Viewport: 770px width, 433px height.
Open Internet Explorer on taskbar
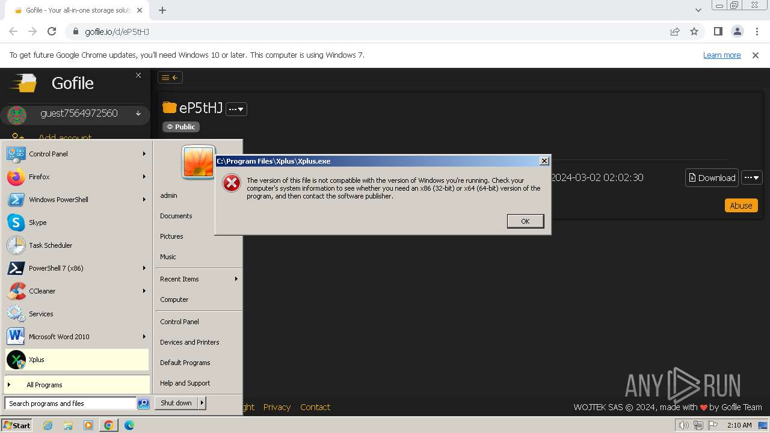point(48,425)
